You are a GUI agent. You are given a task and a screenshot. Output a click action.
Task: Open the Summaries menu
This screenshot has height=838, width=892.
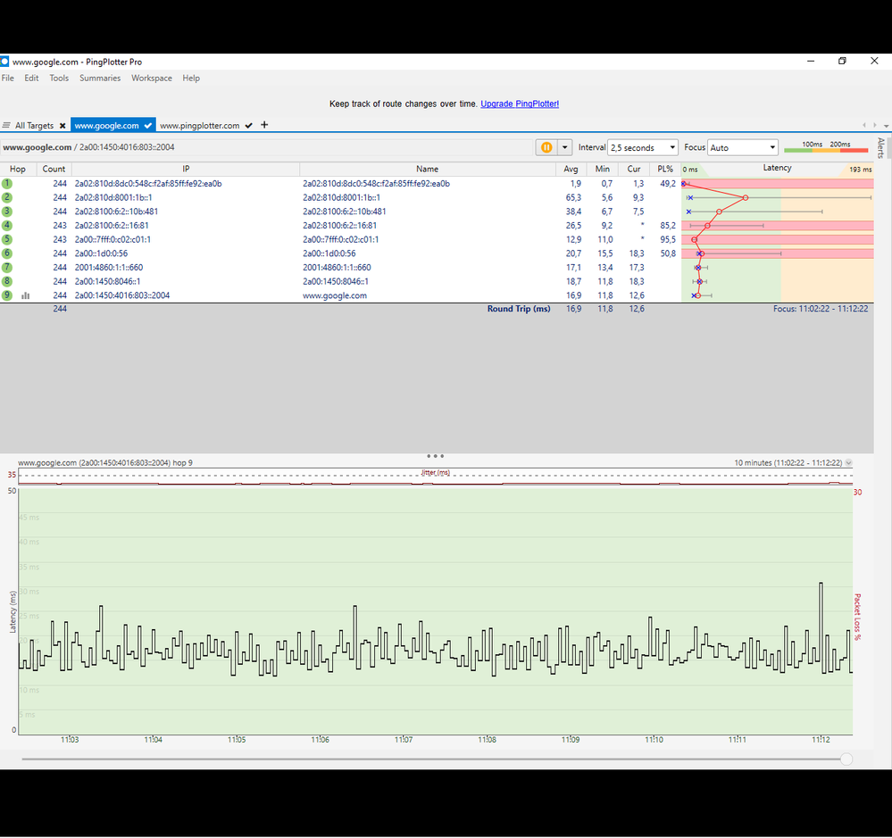point(100,79)
